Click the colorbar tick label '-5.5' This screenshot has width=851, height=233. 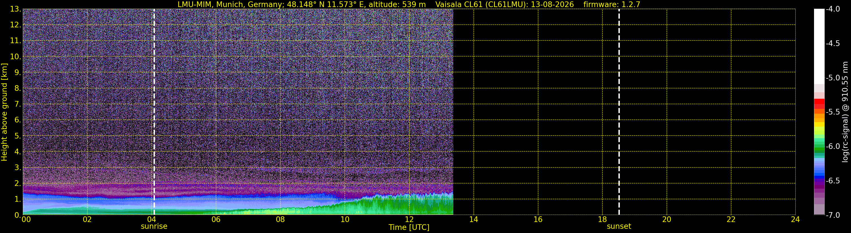[x=832, y=112]
